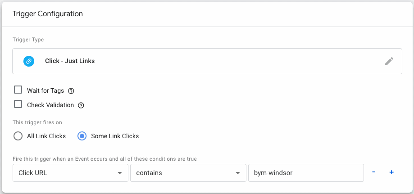
Task: Click the arrow on the Click URL dropdown
Action: (x=119, y=173)
